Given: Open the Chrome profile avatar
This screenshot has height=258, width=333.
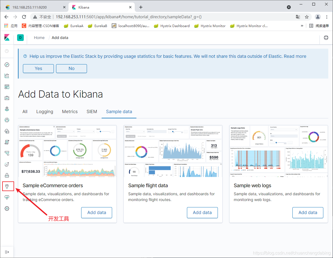Looking at the screenshot, I should point(318,17).
